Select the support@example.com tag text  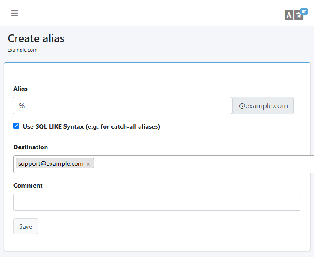tap(51, 163)
